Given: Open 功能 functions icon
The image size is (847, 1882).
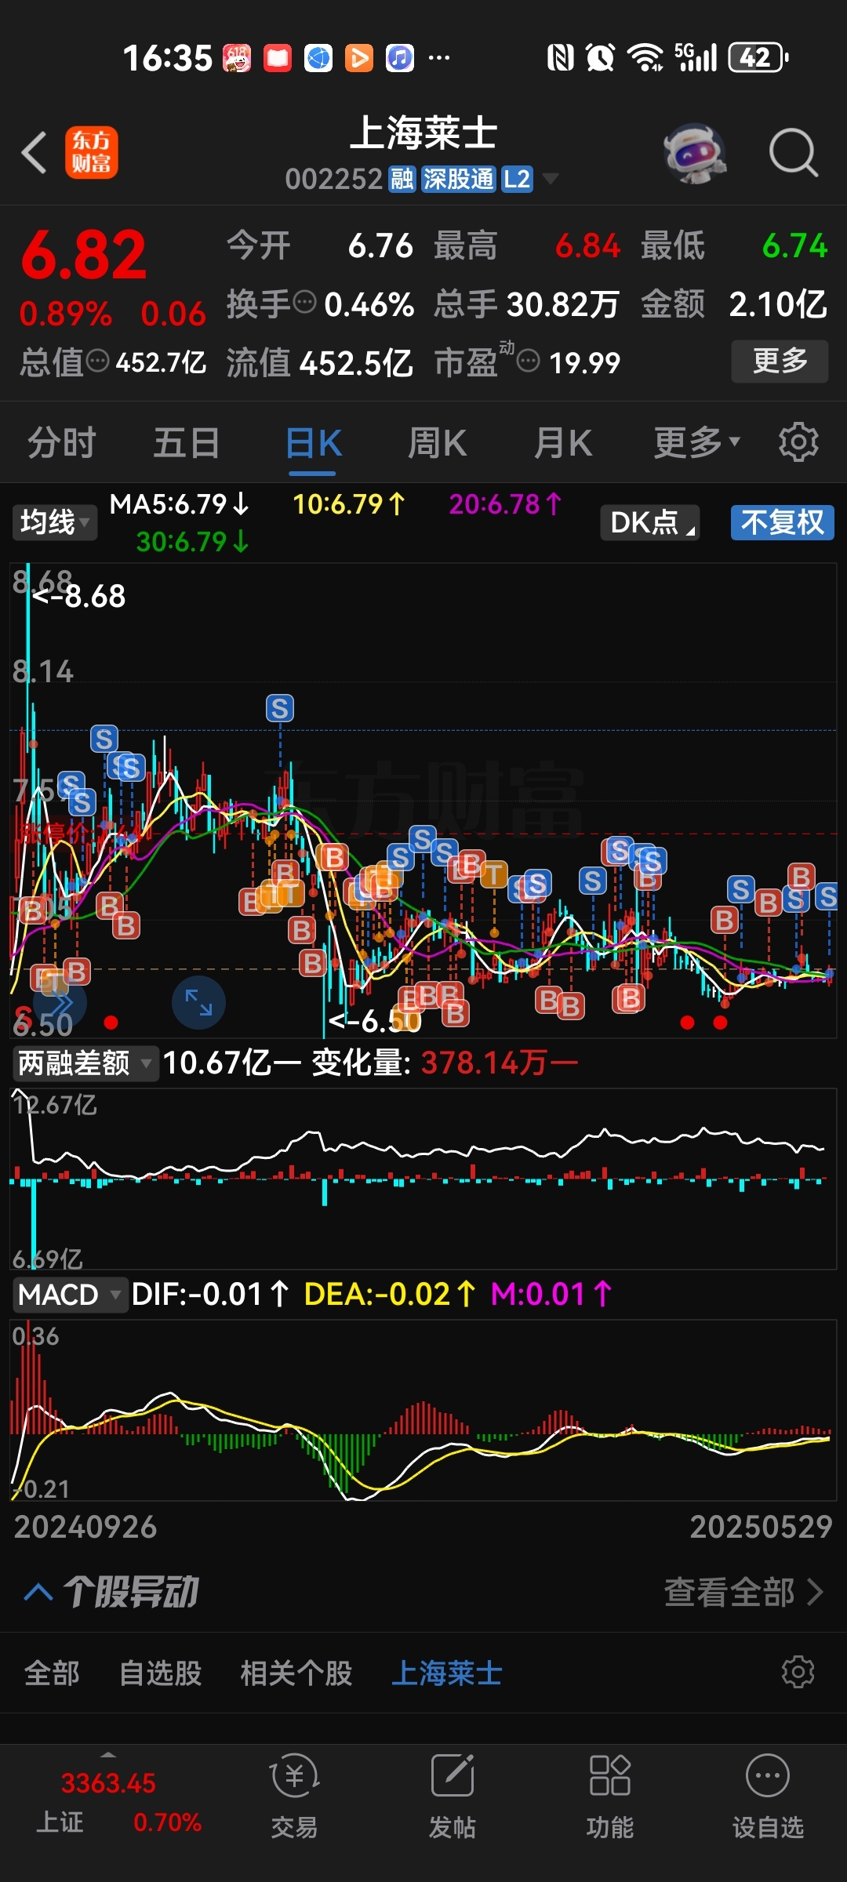Looking at the screenshot, I should 609,1796.
